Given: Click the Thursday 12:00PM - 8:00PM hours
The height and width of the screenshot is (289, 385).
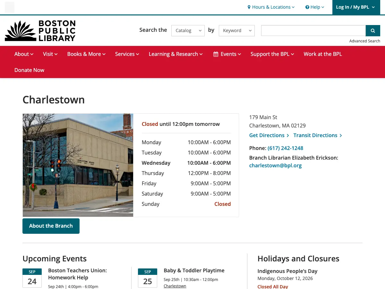Looking at the screenshot, I should pyautogui.click(x=209, y=173).
